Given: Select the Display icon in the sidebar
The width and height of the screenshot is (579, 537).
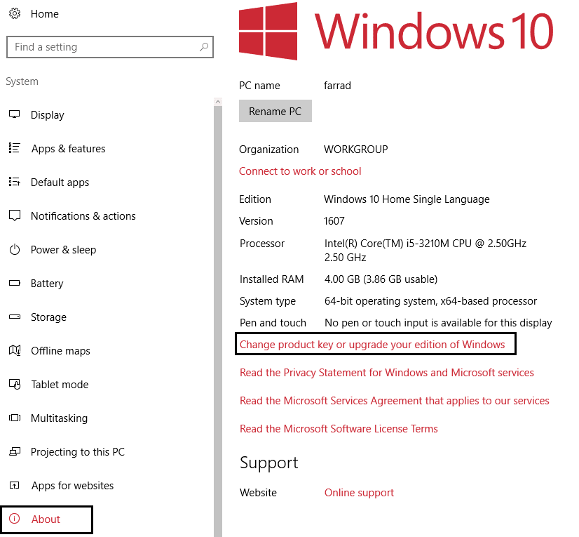Looking at the screenshot, I should pyautogui.click(x=15, y=114).
